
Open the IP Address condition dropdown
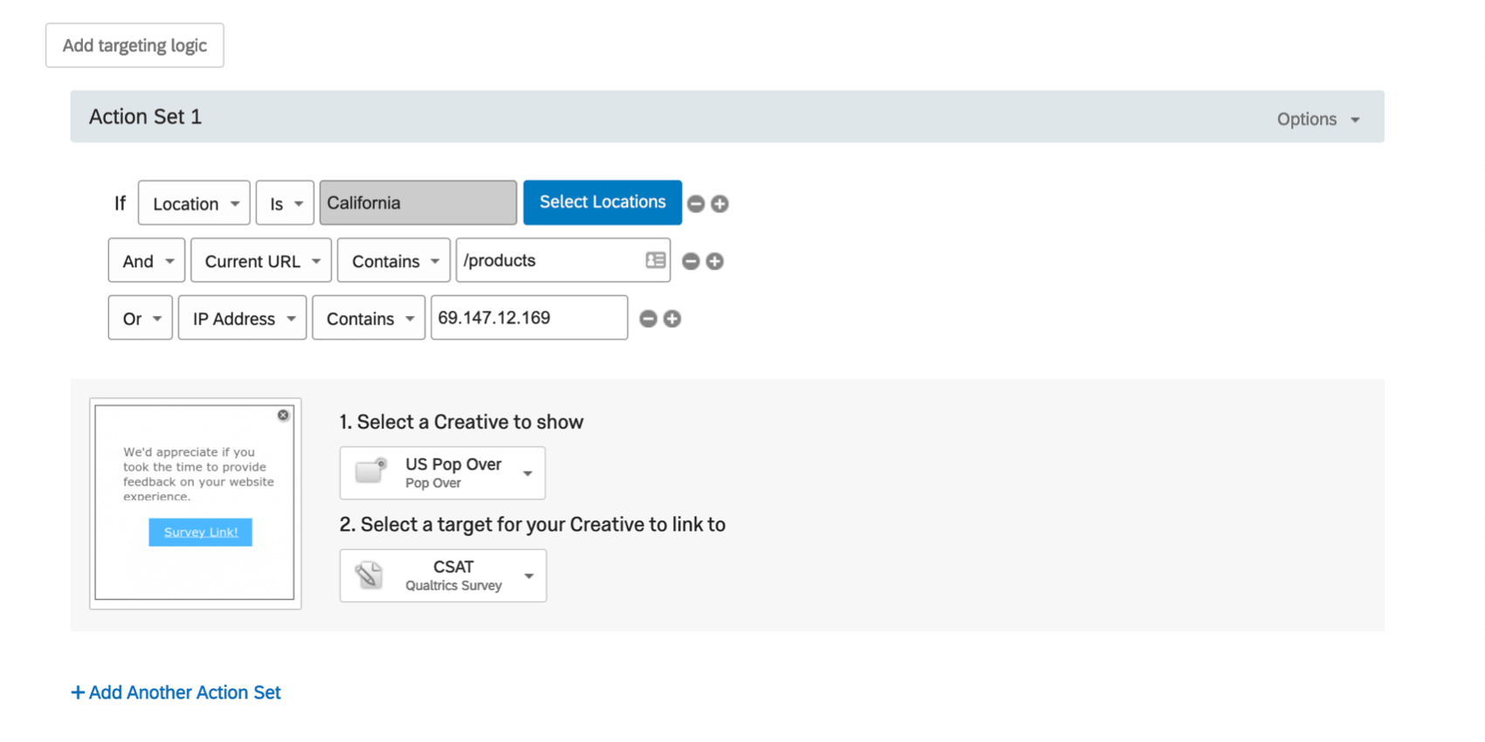coord(242,319)
